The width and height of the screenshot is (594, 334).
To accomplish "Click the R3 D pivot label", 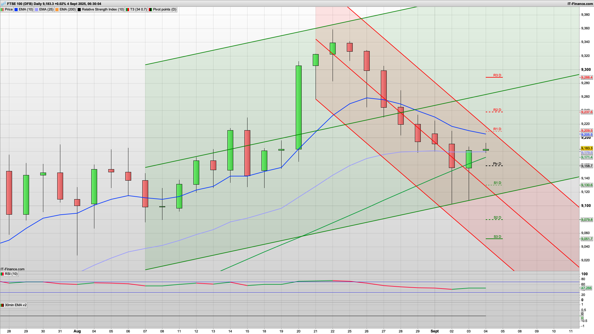I will click(x=497, y=75).
